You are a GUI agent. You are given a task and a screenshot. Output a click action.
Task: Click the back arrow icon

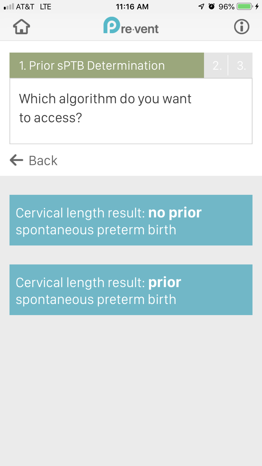pyautogui.click(x=17, y=160)
